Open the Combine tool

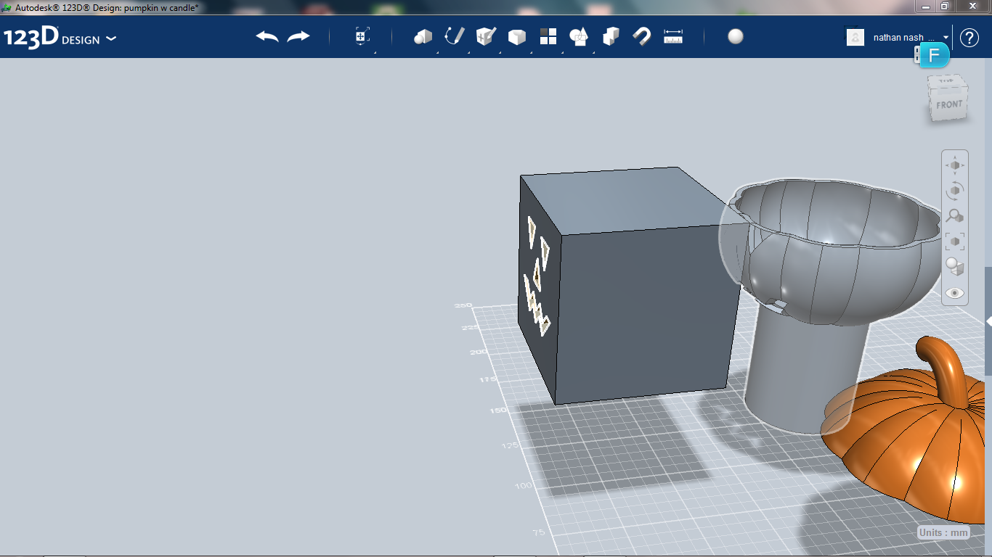point(611,36)
